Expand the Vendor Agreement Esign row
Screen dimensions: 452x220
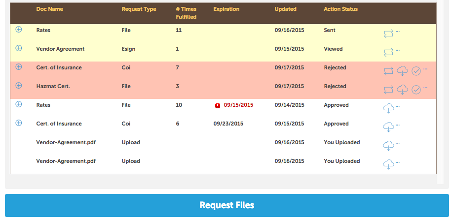point(18,48)
